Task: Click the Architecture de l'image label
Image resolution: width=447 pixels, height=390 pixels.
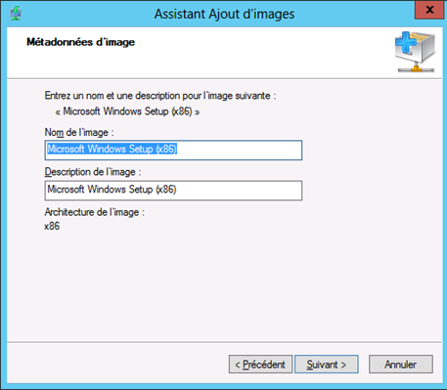Action: 95,212
